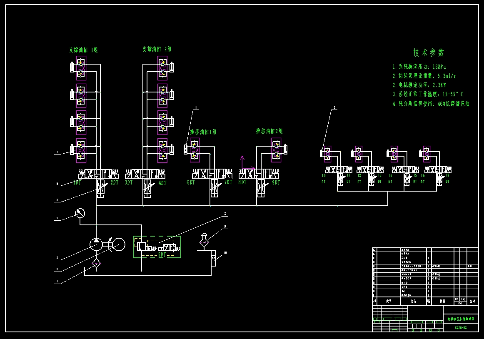
Task: Click the 2DT solenoid label
Action: coord(115,183)
